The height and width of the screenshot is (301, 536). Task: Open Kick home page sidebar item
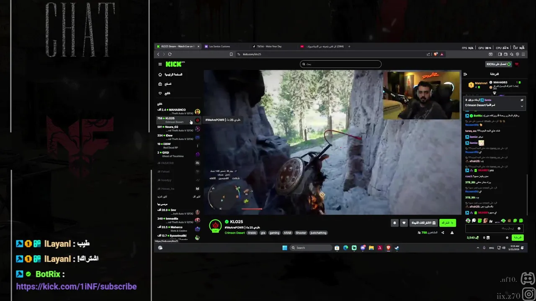click(x=170, y=74)
